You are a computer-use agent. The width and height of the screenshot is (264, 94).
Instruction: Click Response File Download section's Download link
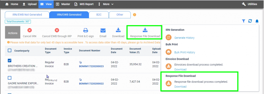180,87
